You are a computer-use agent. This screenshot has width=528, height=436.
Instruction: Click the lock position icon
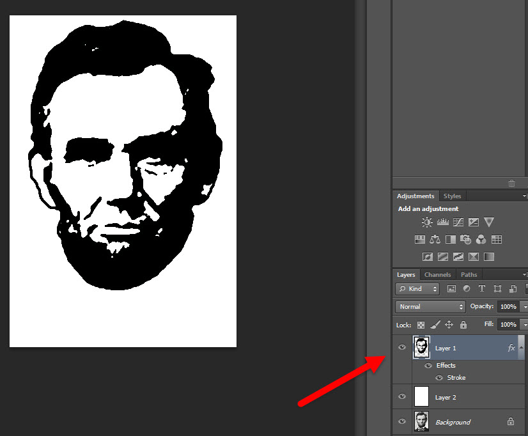(x=449, y=325)
